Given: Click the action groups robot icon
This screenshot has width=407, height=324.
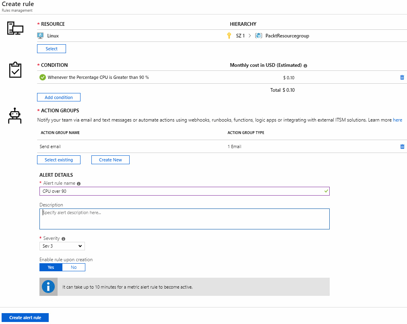Looking at the screenshot, I should (x=15, y=116).
